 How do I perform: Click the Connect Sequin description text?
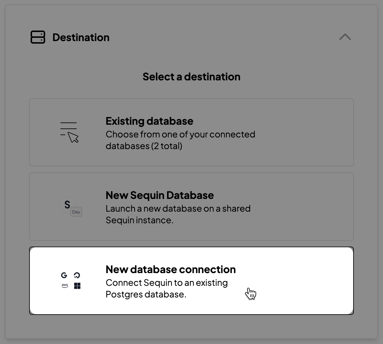click(166, 288)
